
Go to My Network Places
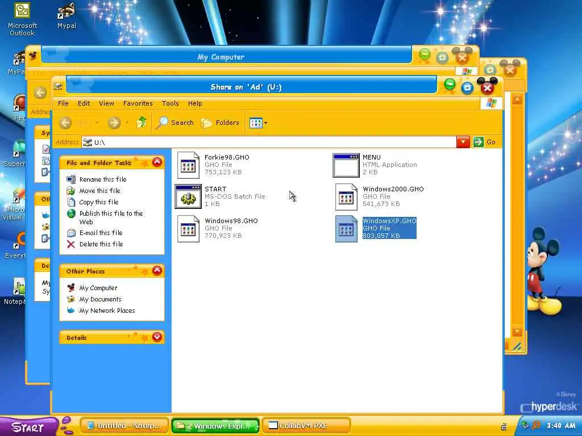click(107, 311)
